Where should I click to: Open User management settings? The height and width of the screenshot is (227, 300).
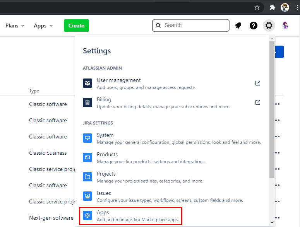point(171,84)
